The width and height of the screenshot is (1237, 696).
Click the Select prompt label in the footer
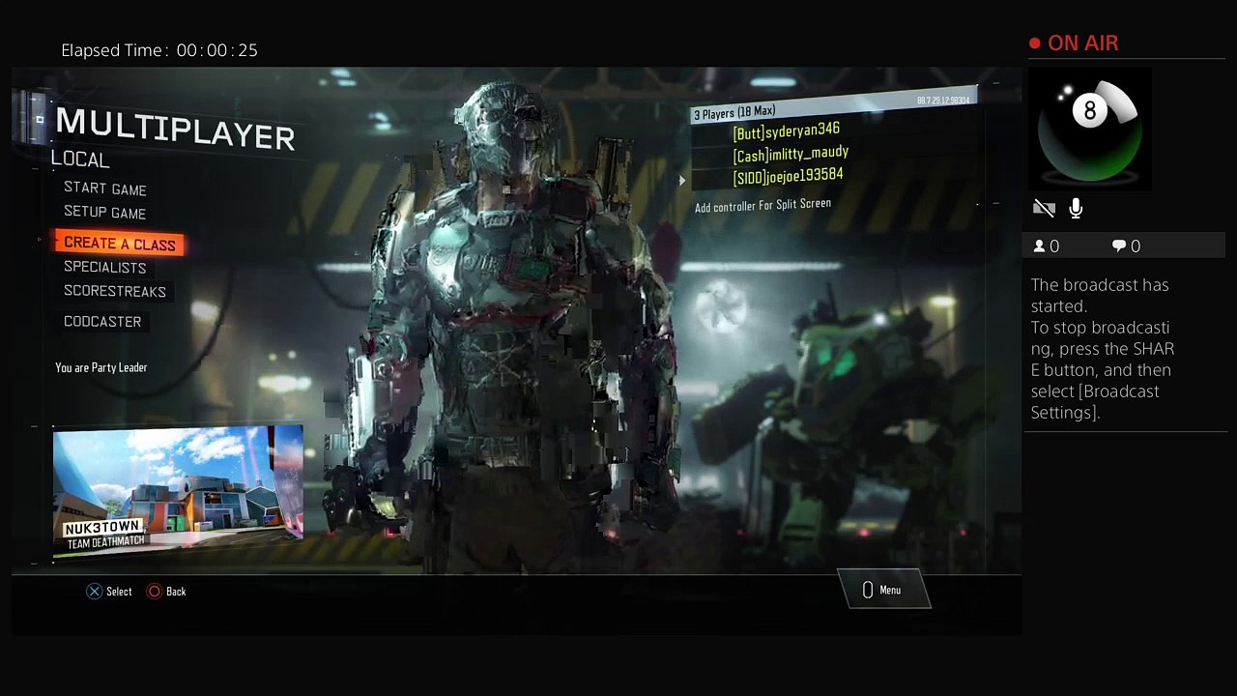coord(119,592)
